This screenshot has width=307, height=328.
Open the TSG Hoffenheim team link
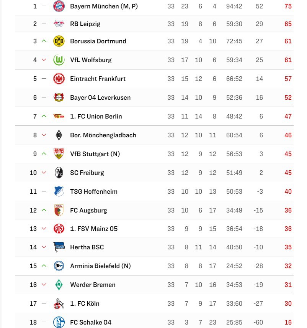point(94,191)
